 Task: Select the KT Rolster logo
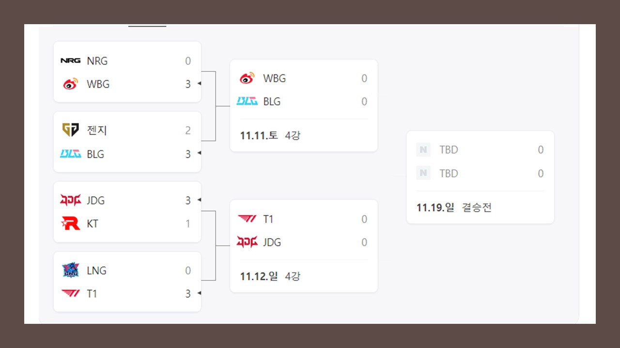(x=70, y=223)
